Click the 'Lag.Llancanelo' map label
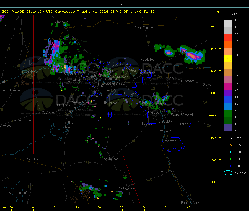249x211 pixels. tap(17, 193)
